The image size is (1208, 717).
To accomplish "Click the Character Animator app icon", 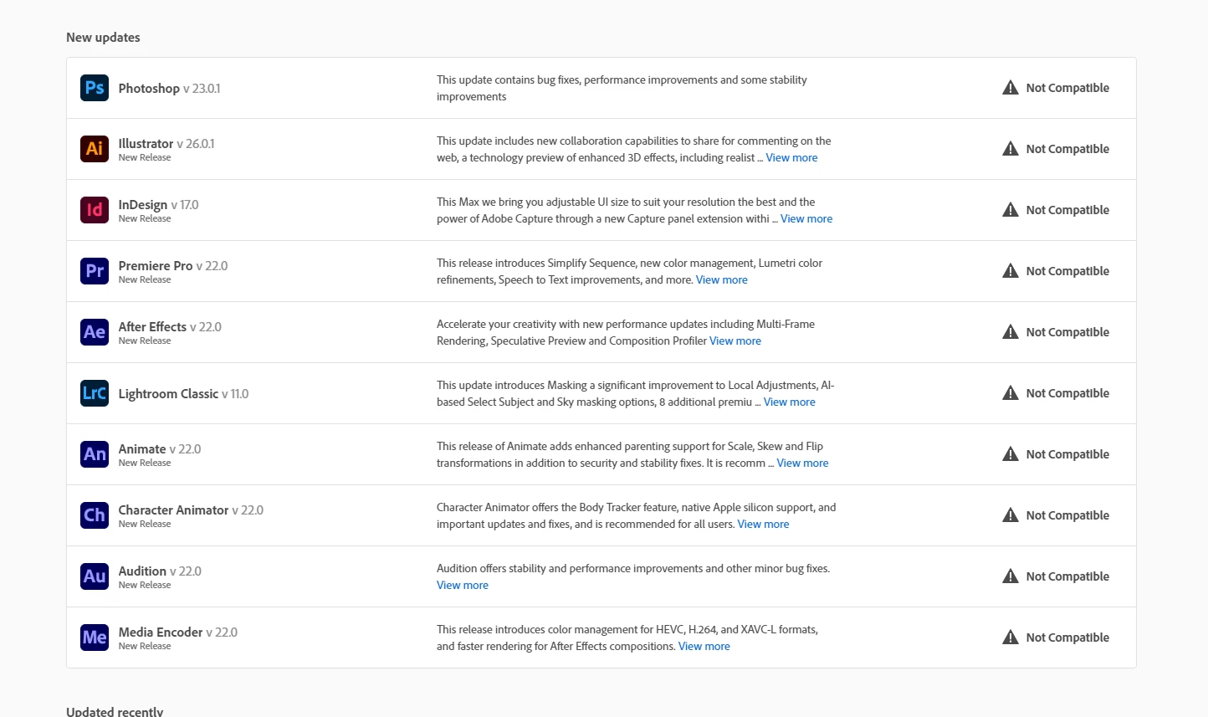I will tap(95, 515).
